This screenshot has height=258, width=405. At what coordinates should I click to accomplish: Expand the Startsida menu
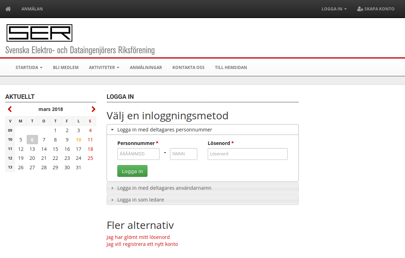tap(29, 68)
